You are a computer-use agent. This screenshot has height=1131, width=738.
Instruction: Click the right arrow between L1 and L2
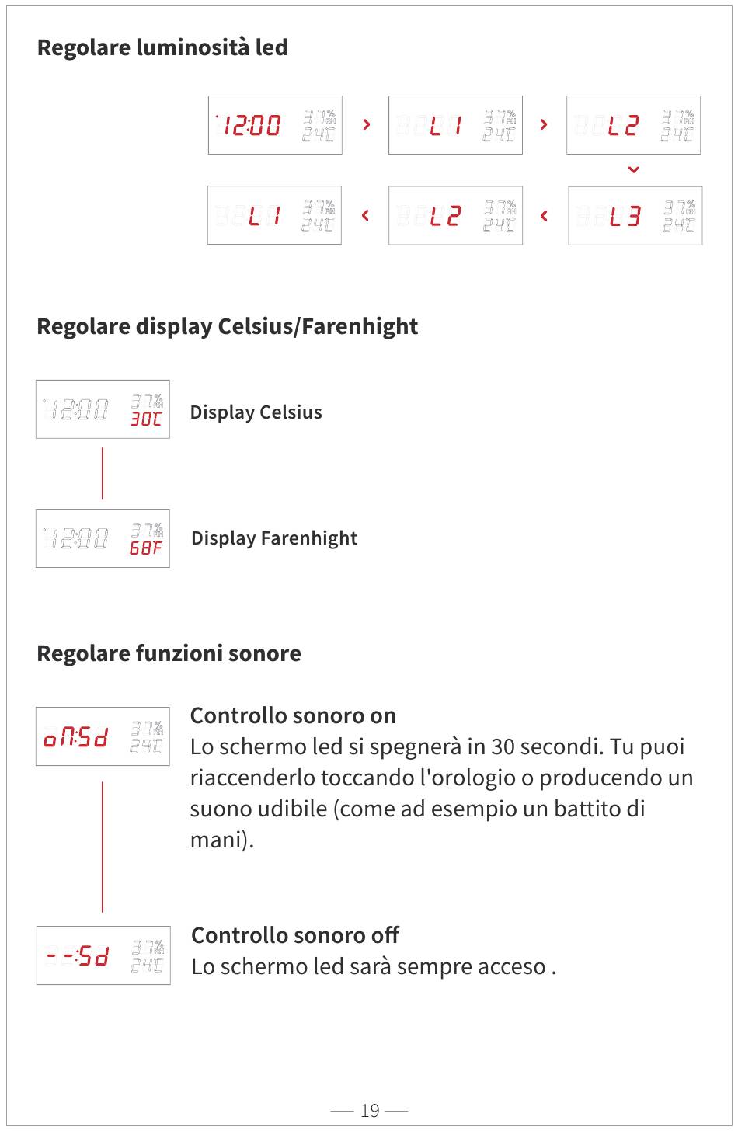pos(544,124)
